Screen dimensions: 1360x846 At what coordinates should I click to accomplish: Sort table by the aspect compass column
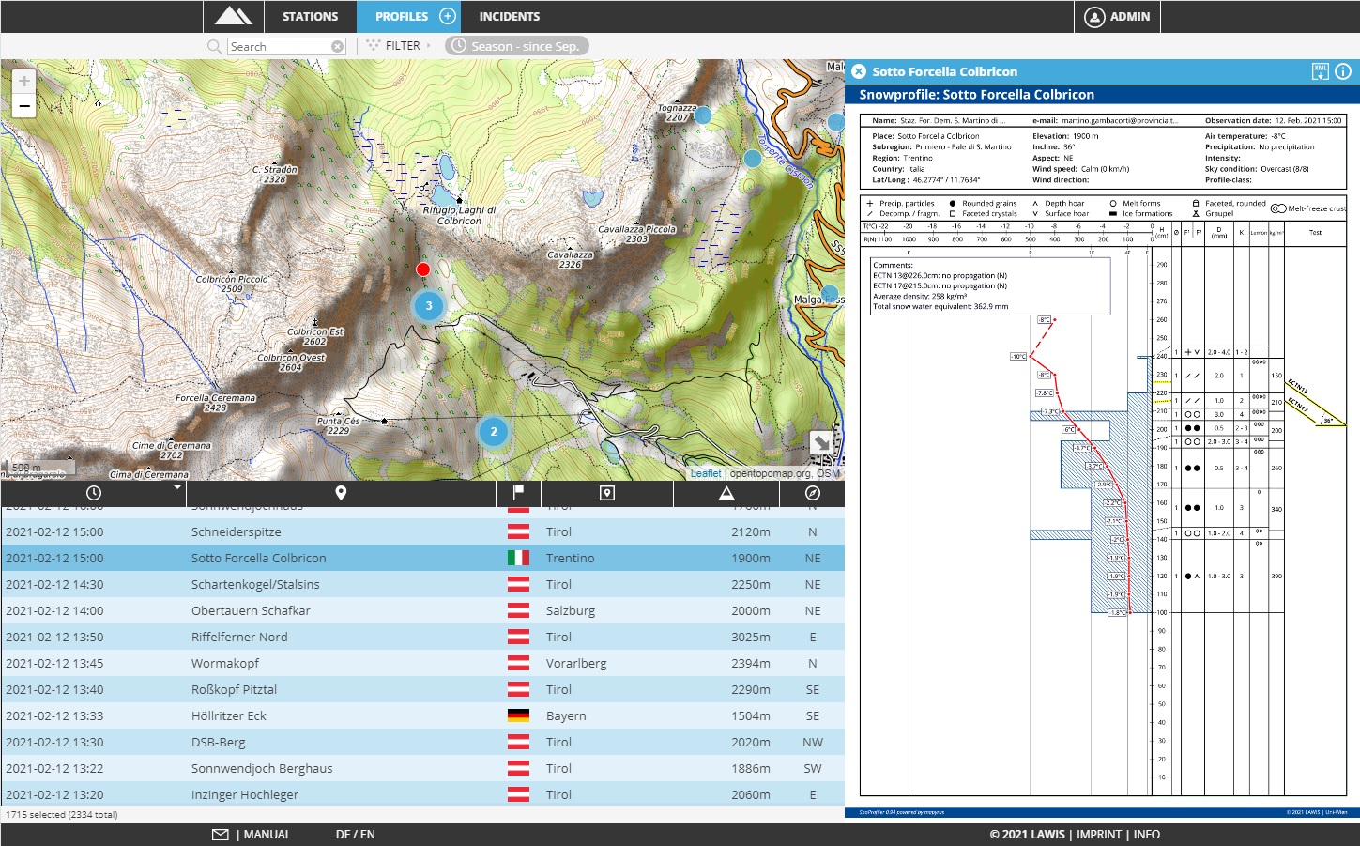pos(813,493)
